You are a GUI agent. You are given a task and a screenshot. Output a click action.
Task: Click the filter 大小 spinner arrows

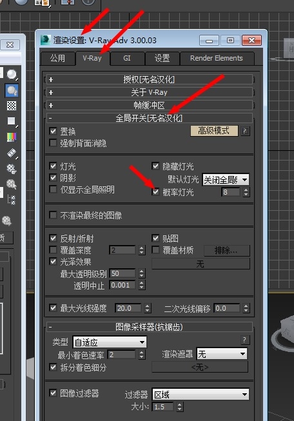180,407
